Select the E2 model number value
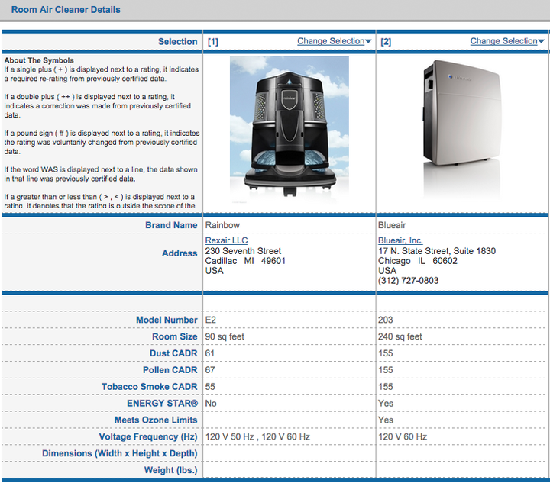 point(211,320)
